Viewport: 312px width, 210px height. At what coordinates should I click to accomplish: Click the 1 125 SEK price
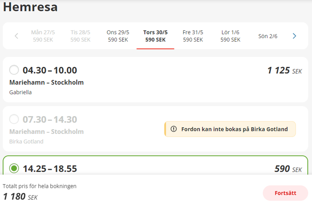click(284, 71)
